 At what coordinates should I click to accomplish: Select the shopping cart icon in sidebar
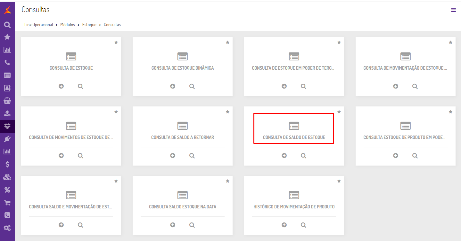click(x=7, y=203)
